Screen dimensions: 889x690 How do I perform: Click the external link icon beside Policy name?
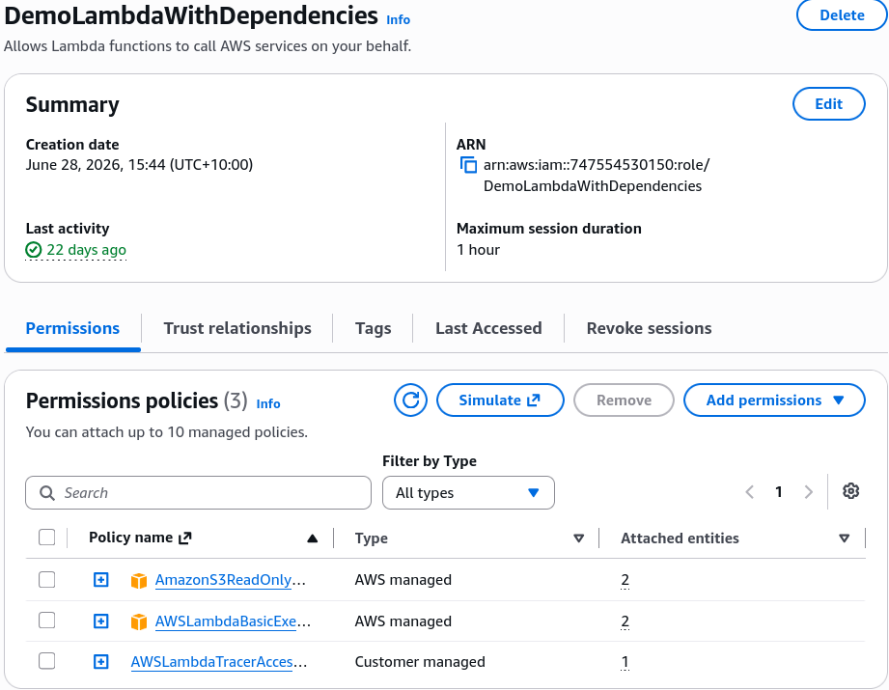185,538
